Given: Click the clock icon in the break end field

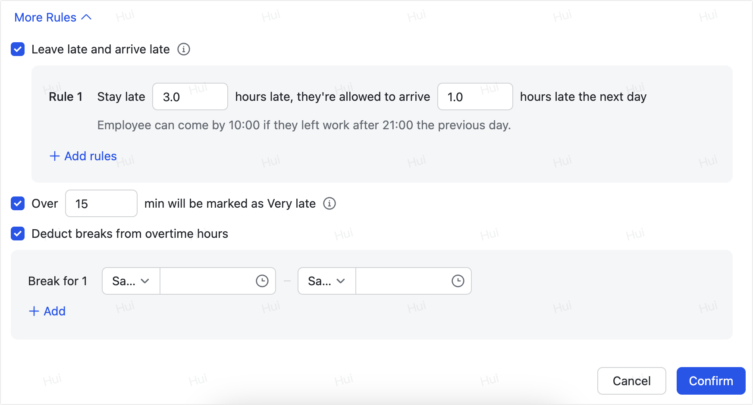Looking at the screenshot, I should pos(458,281).
